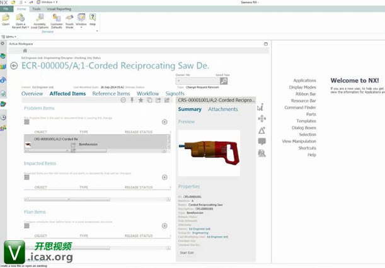The width and height of the screenshot is (385, 268).
Task: Click the star favorite icon in toolbar
Action: click(x=141, y=100)
